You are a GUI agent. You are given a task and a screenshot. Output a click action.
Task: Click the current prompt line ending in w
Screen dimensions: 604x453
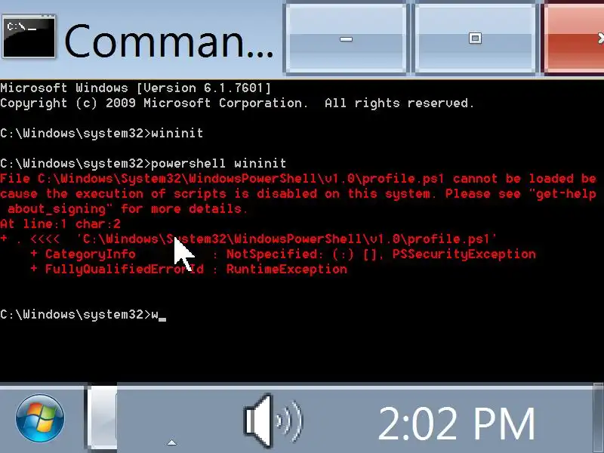83,315
